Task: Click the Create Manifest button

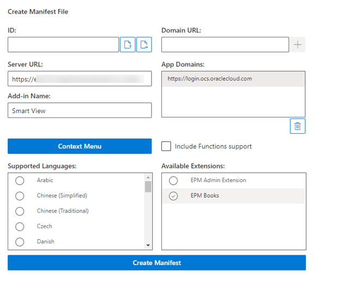Action: pos(156,263)
